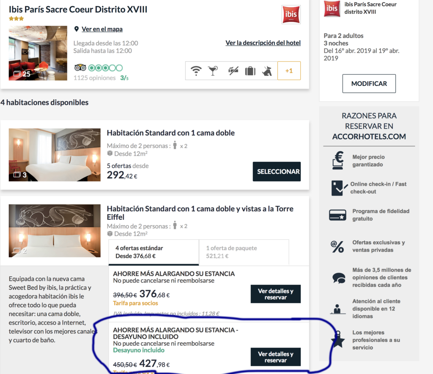Click the Online check-in / Fast check-out text

378,188
